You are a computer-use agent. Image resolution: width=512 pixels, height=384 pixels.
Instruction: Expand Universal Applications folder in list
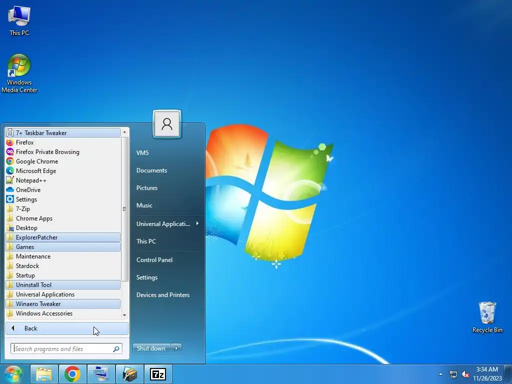[x=62, y=294]
